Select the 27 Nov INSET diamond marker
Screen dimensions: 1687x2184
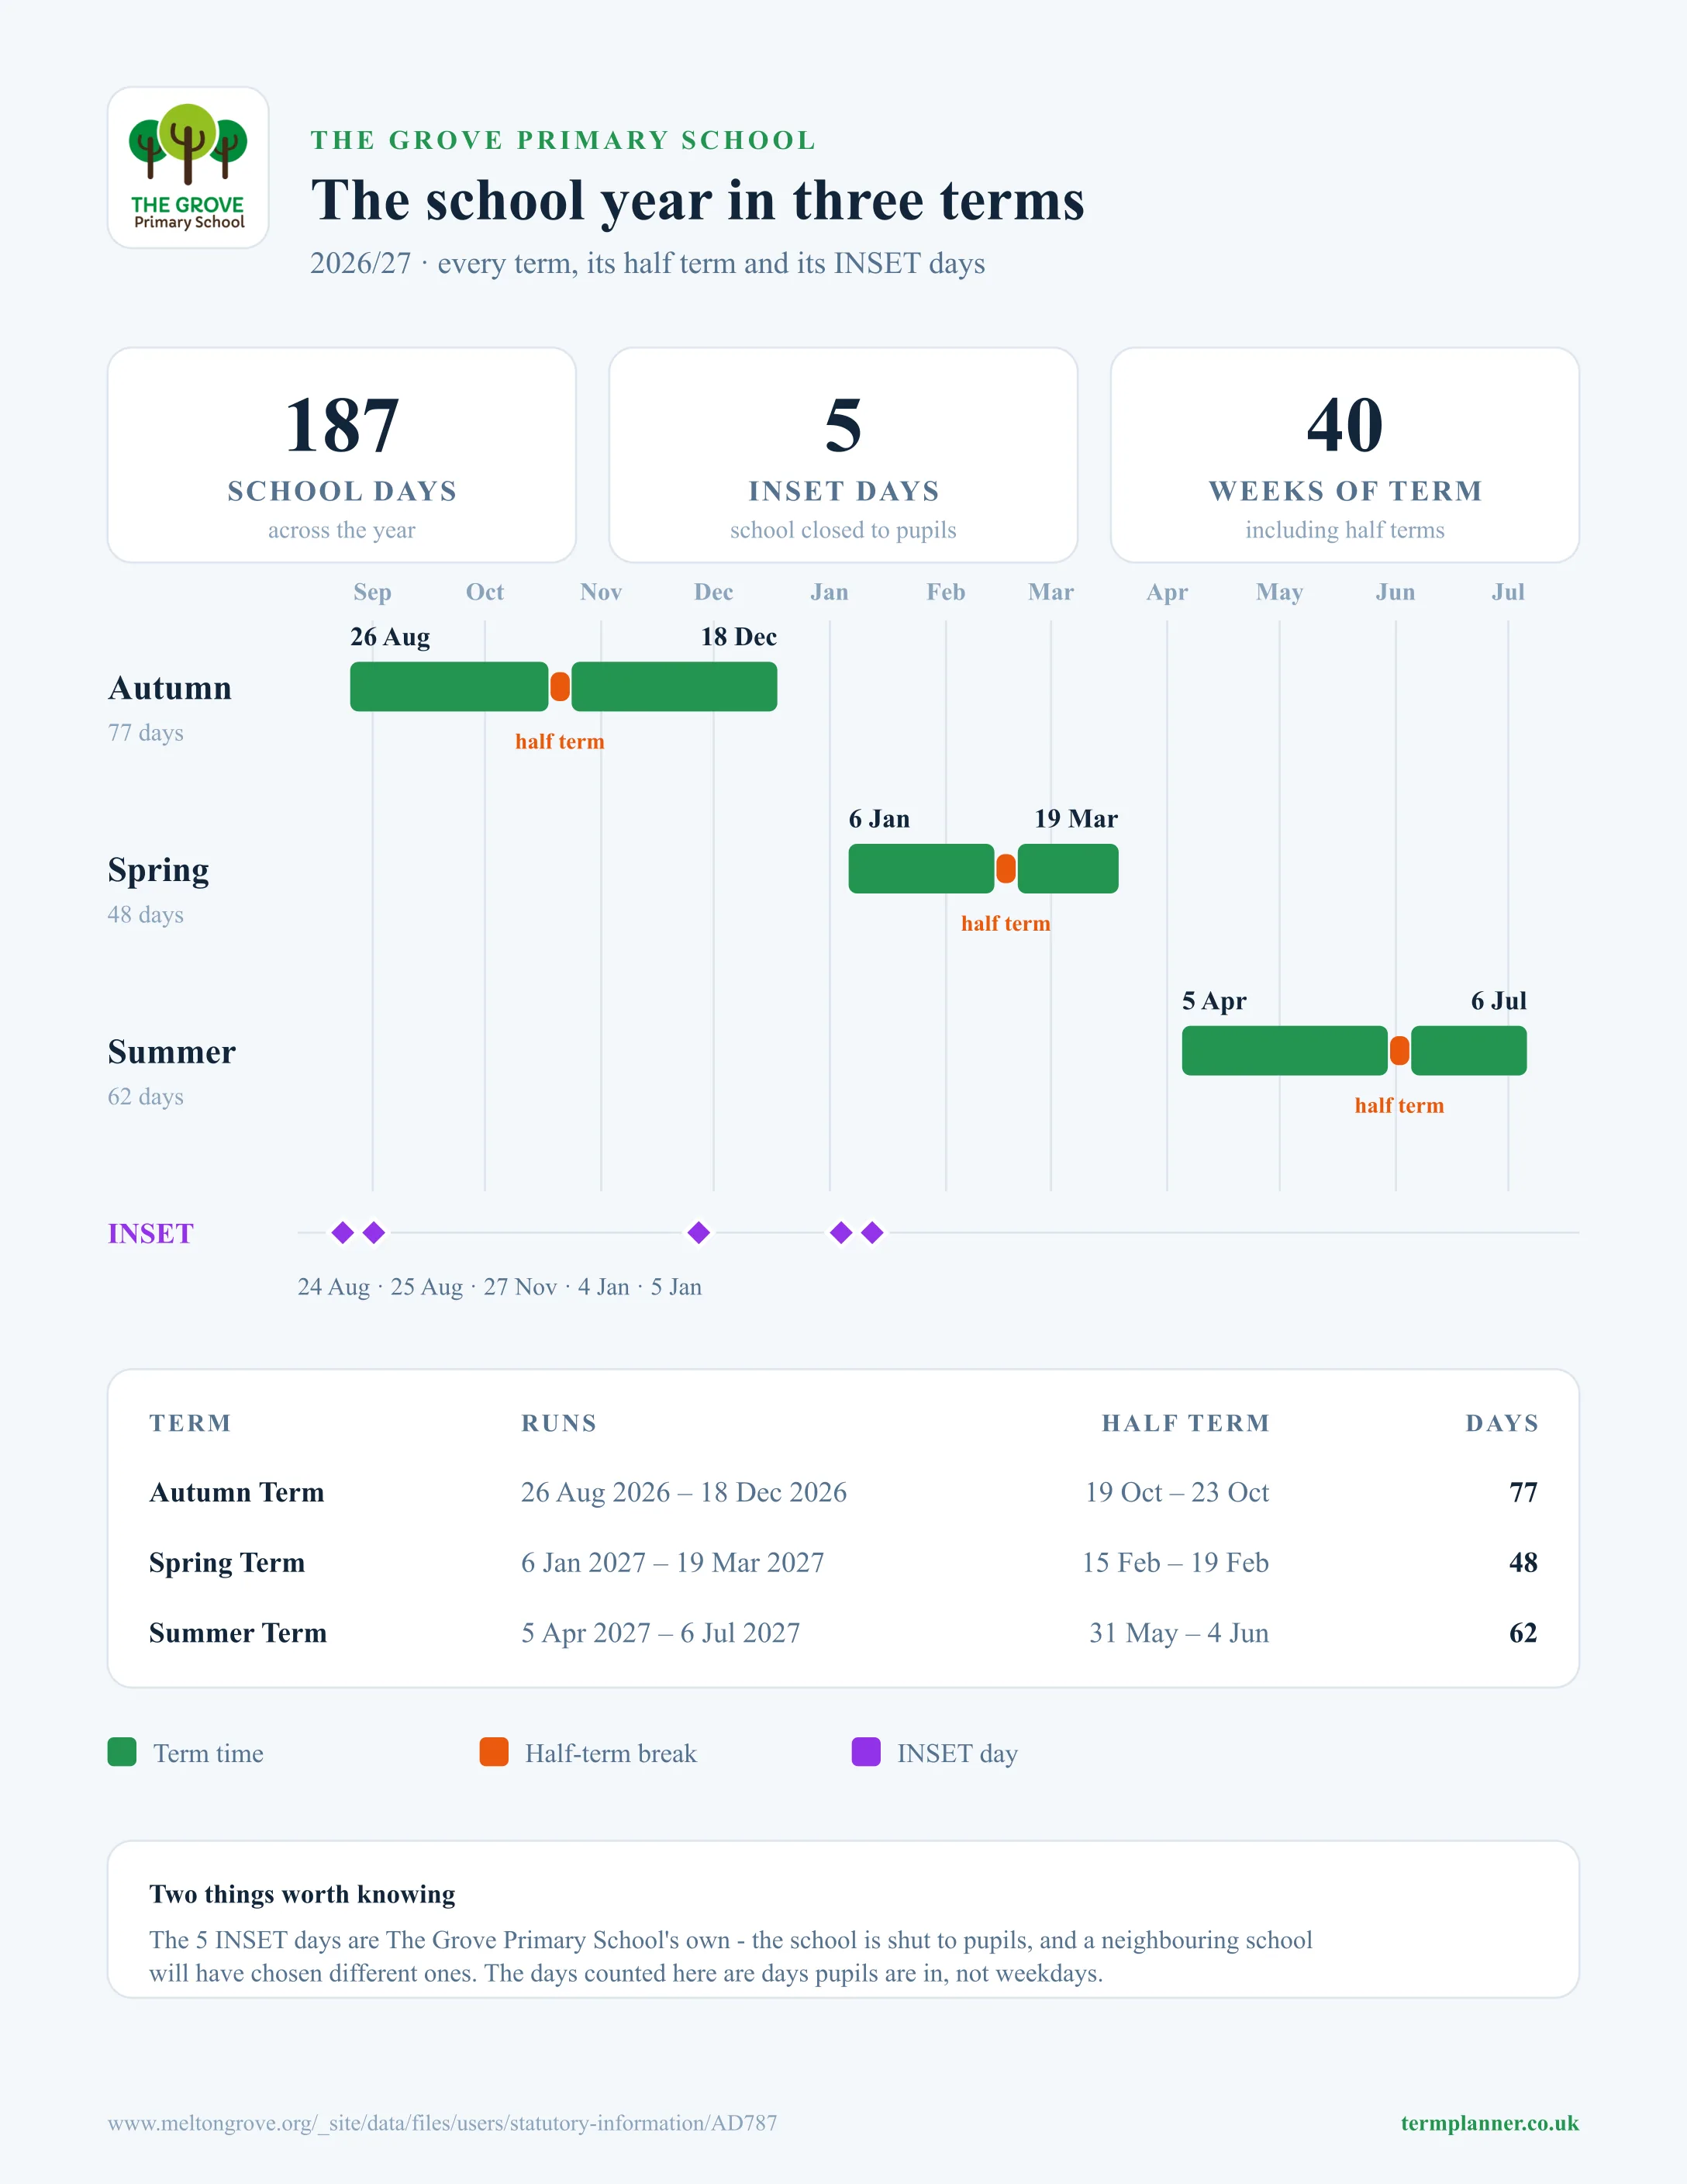click(x=699, y=1232)
